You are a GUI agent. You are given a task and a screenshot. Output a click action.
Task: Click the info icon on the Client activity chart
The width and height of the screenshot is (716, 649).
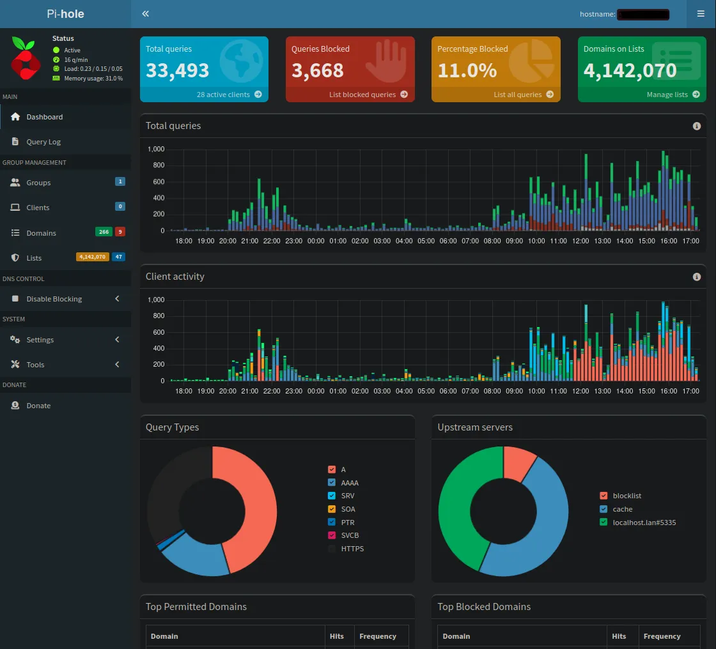coord(696,277)
